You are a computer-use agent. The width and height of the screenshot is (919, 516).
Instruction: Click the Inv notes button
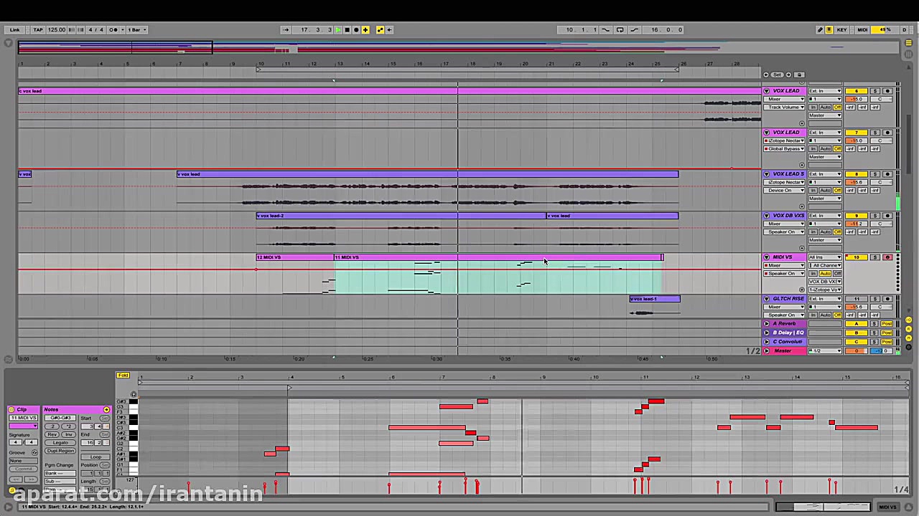pos(68,434)
